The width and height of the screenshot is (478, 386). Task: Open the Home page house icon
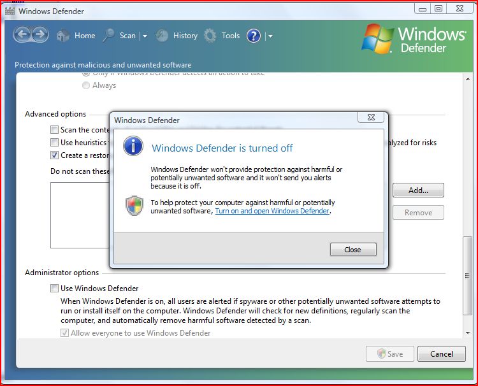63,36
